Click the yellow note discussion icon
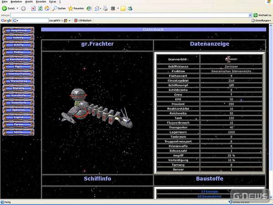Image resolution: width=273 pixels, height=205 pixels. click(123, 8)
